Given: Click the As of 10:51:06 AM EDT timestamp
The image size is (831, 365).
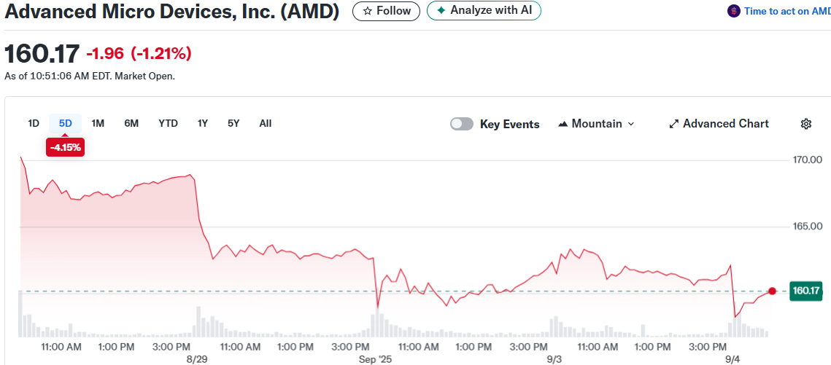Looking at the screenshot, I should [x=90, y=76].
